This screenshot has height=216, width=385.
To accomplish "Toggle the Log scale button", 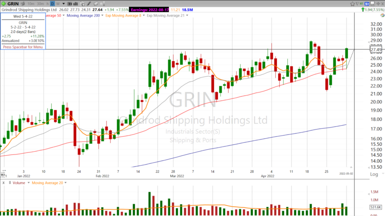I will pyautogui.click(x=374, y=174).
